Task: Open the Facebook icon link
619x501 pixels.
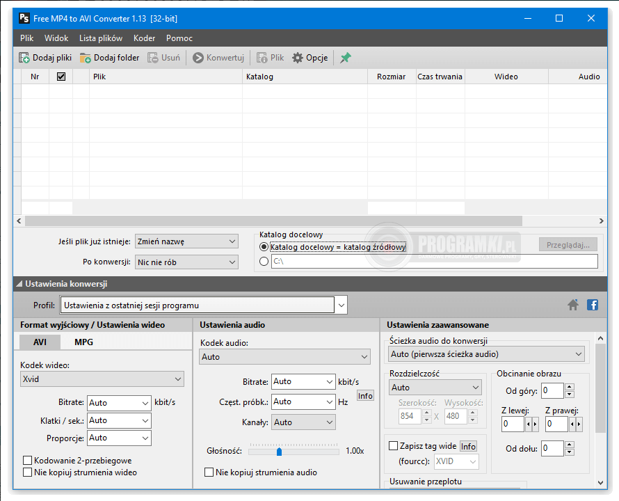Action: point(593,305)
